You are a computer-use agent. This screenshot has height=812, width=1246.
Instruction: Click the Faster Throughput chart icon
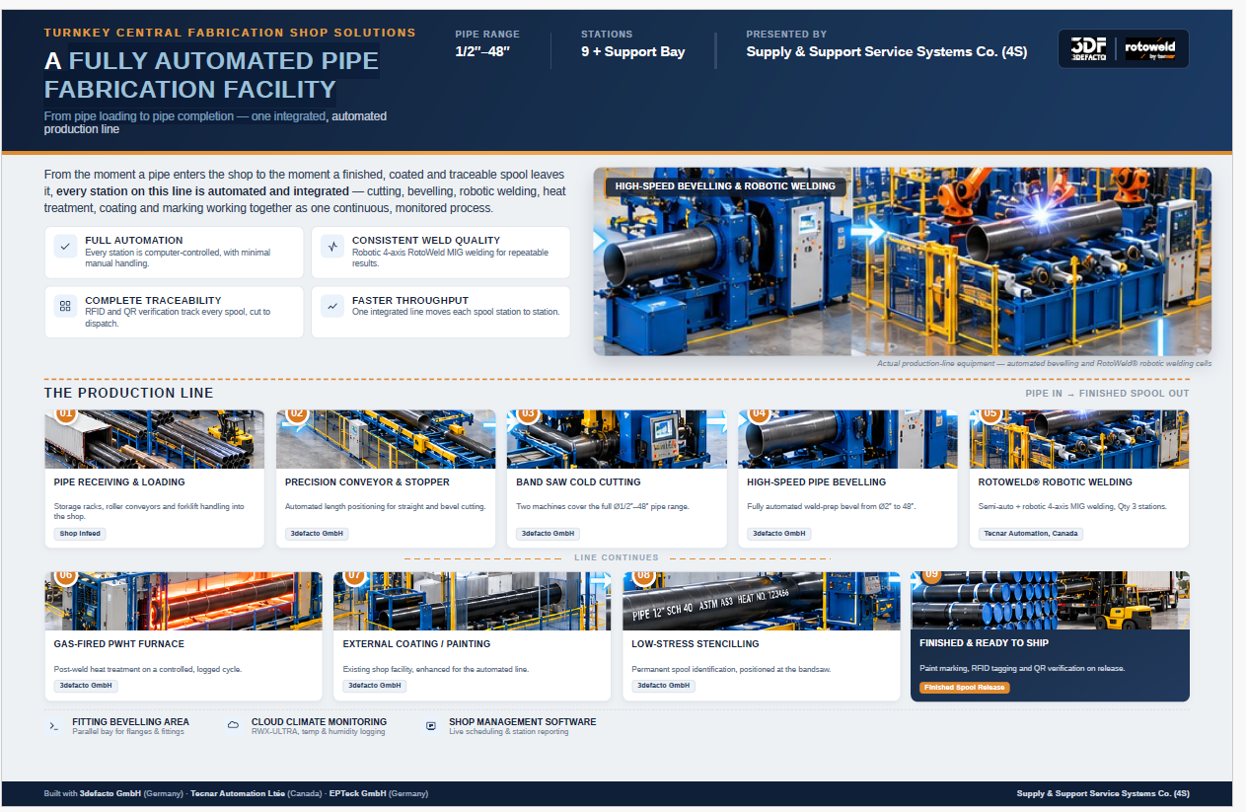click(332, 307)
